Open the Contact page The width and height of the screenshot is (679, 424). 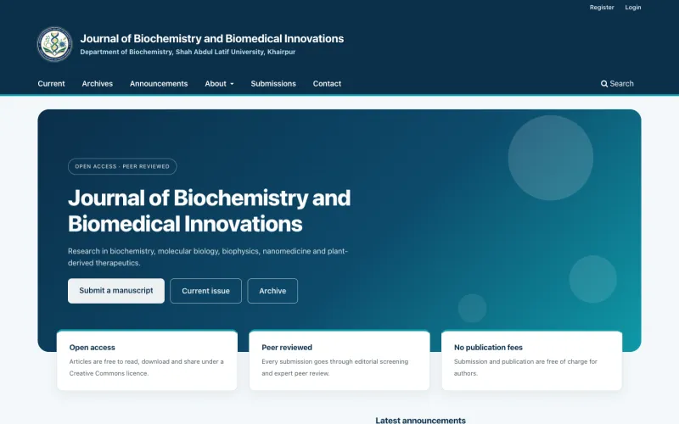click(327, 83)
